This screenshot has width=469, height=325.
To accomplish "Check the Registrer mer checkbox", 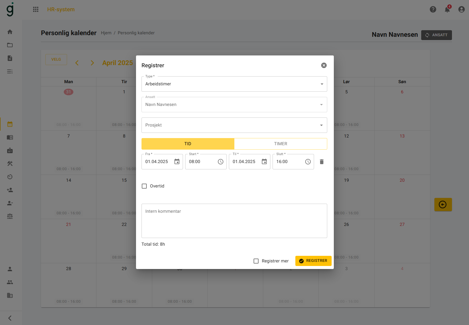I will (256, 261).
